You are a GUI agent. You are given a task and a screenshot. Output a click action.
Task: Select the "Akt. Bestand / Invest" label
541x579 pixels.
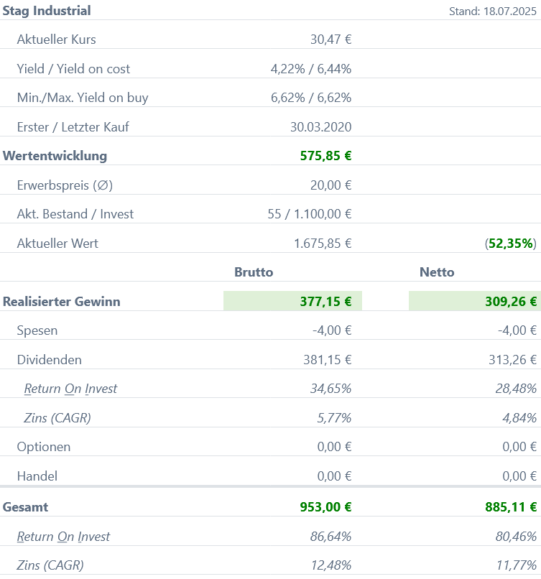(75, 214)
